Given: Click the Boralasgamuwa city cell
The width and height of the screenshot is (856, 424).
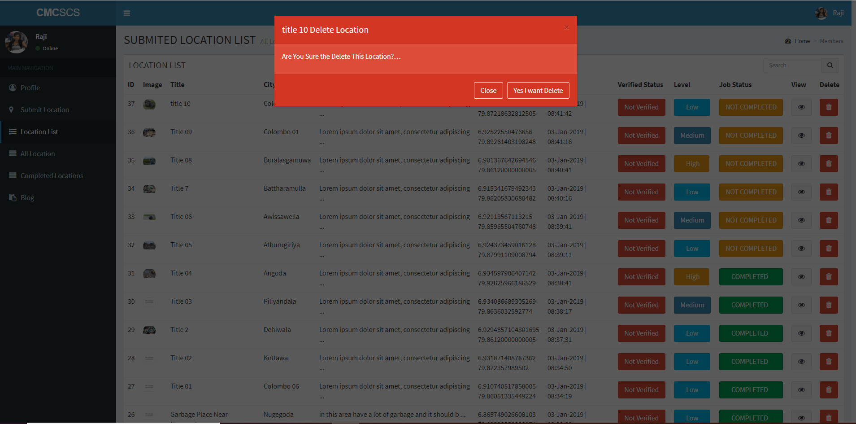Looking at the screenshot, I should coord(287,160).
